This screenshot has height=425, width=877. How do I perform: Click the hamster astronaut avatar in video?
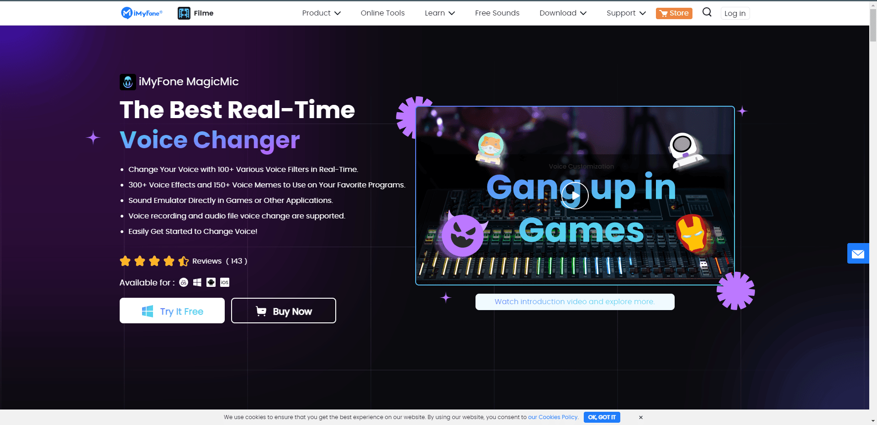[490, 149]
